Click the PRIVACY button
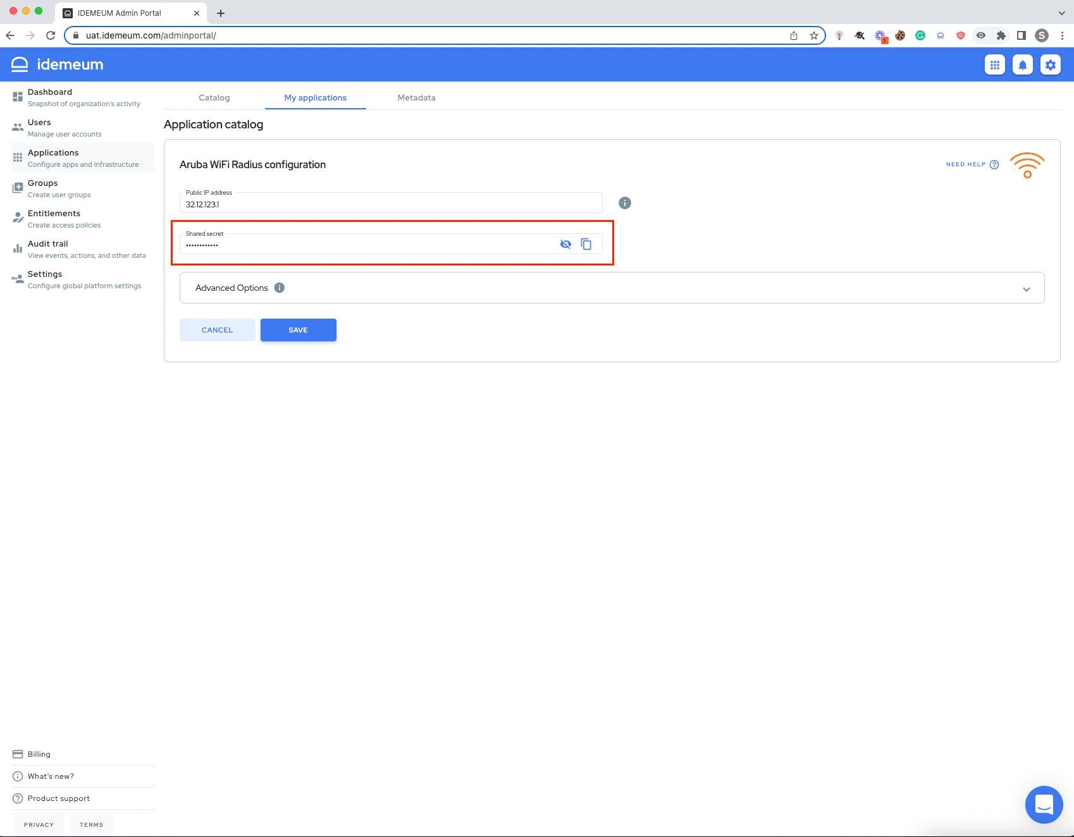 tap(39, 824)
